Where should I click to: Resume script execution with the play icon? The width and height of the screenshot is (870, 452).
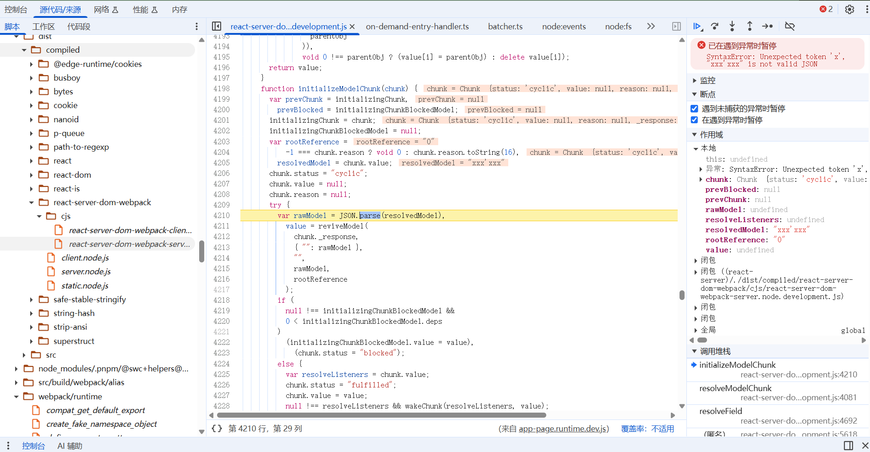click(x=697, y=27)
